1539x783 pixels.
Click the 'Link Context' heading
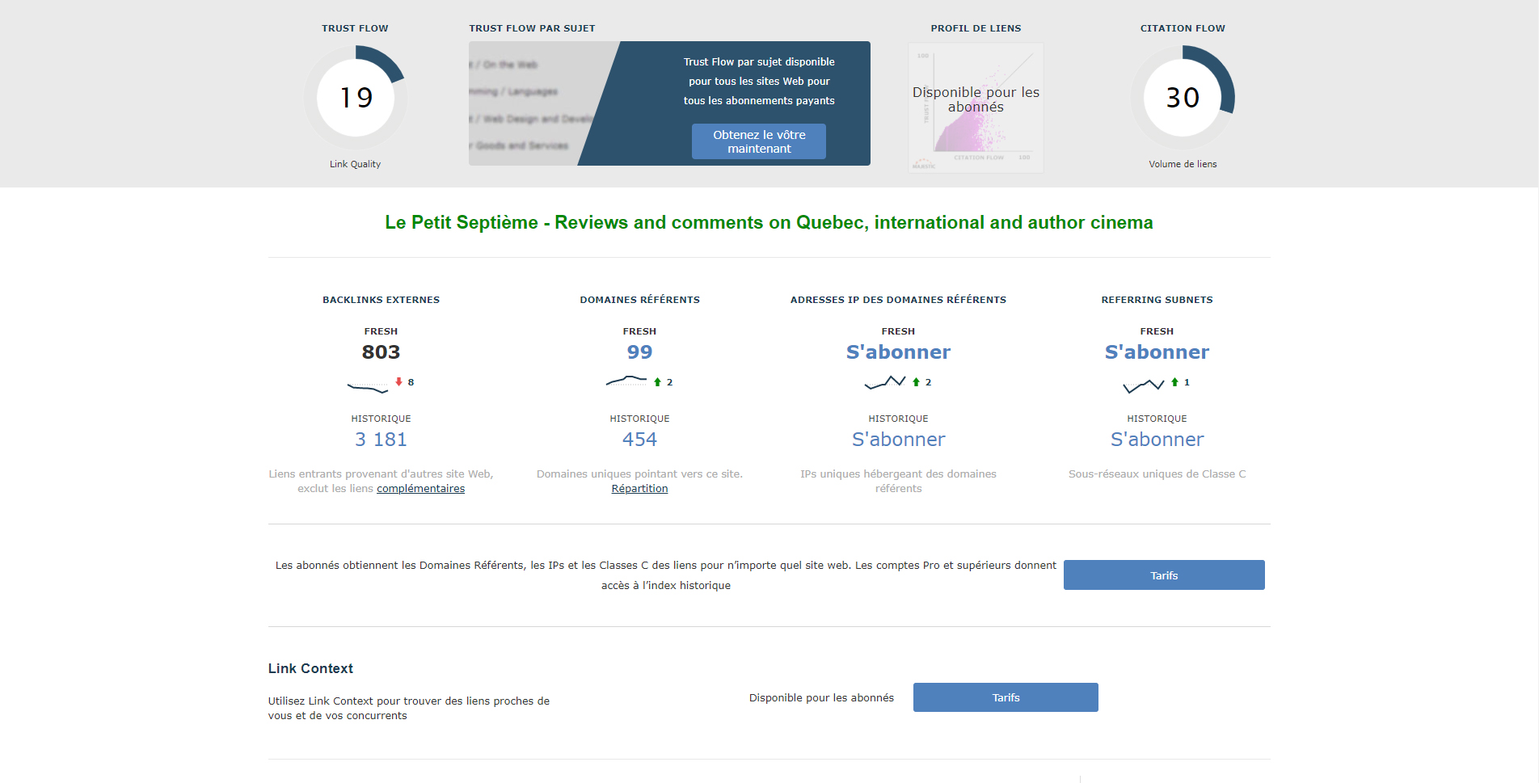click(310, 668)
